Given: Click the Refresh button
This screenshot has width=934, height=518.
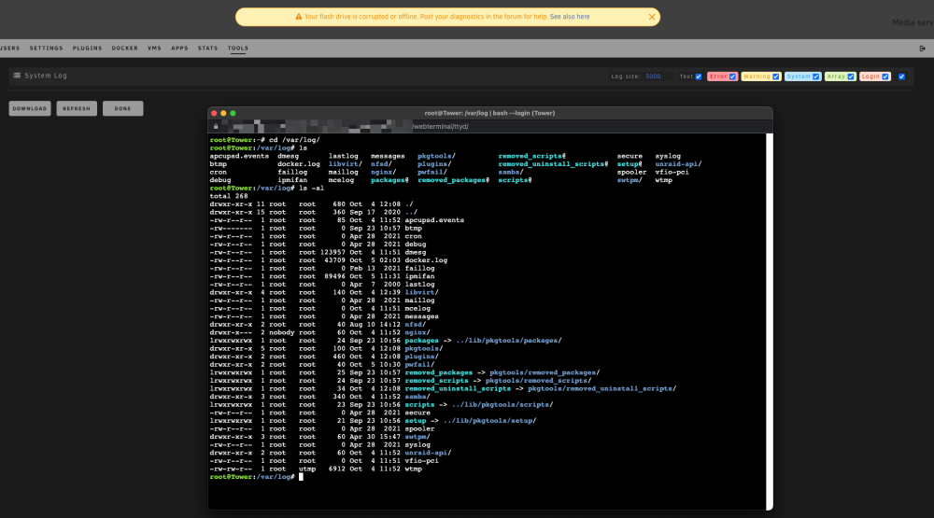Looking at the screenshot, I should (x=77, y=108).
